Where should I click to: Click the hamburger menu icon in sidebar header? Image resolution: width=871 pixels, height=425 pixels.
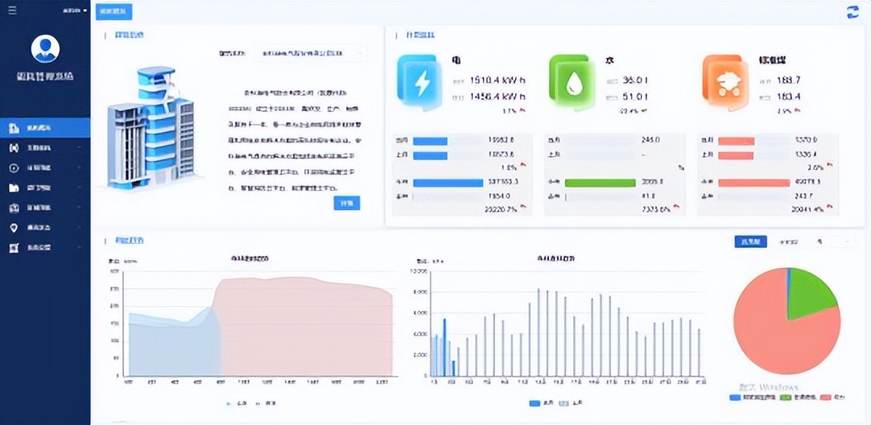[12, 10]
